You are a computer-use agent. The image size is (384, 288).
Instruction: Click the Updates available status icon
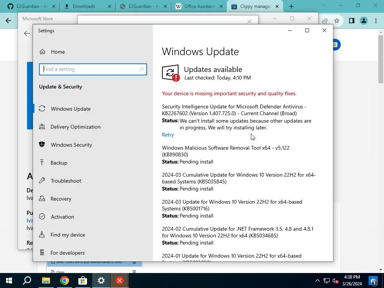[171, 73]
